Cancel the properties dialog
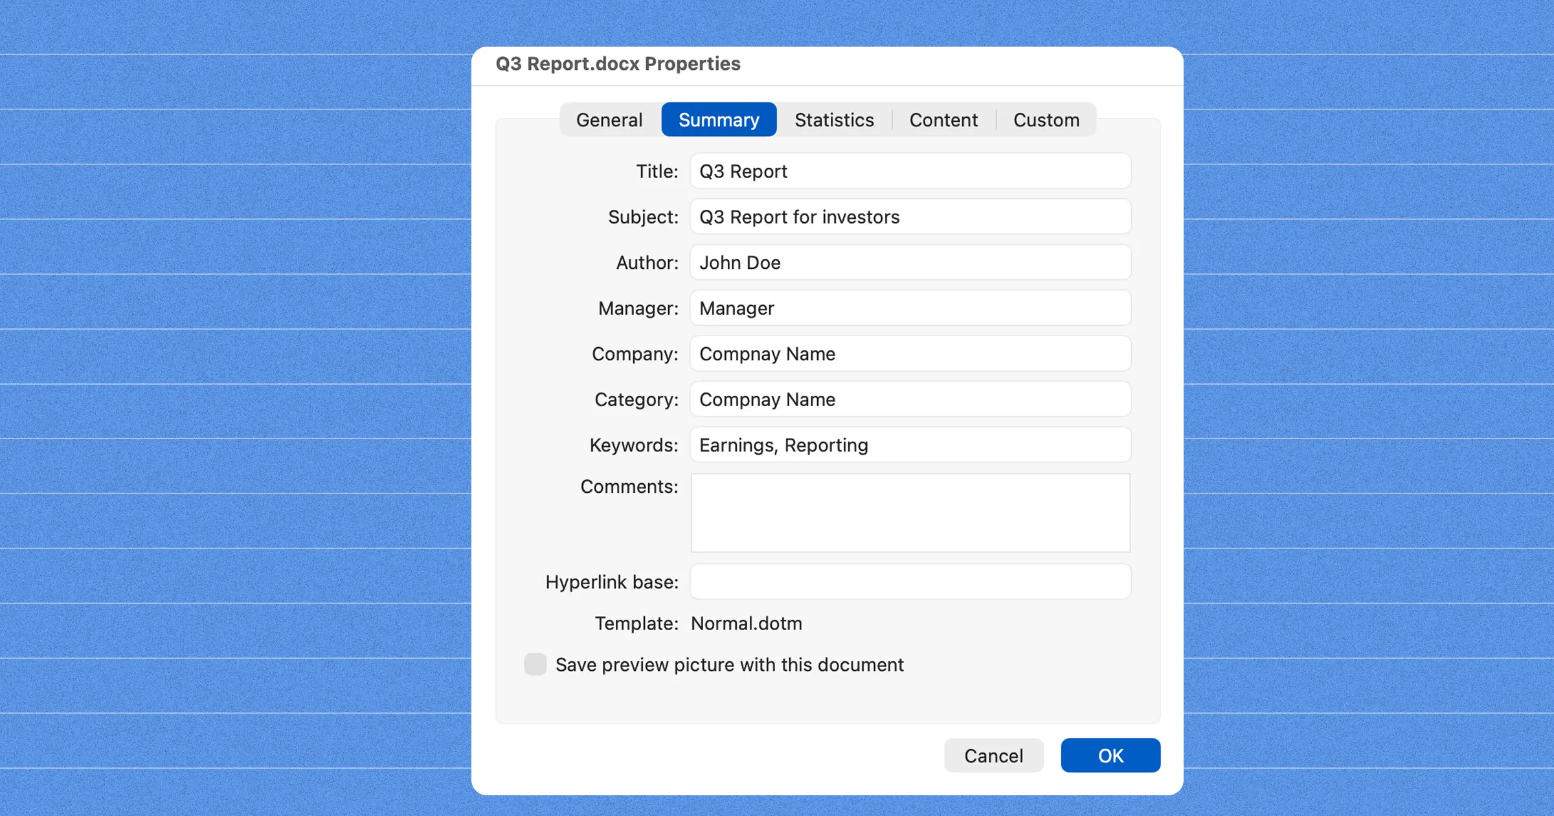This screenshot has width=1554, height=816. coord(993,756)
